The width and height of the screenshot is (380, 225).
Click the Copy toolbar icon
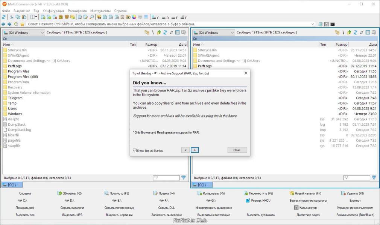click(x=18, y=17)
